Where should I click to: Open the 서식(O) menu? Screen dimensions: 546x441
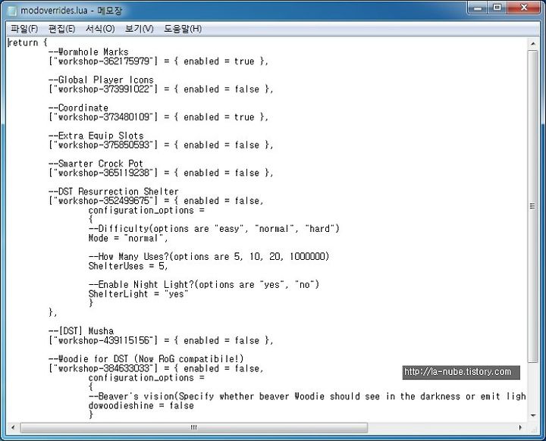pos(100,29)
